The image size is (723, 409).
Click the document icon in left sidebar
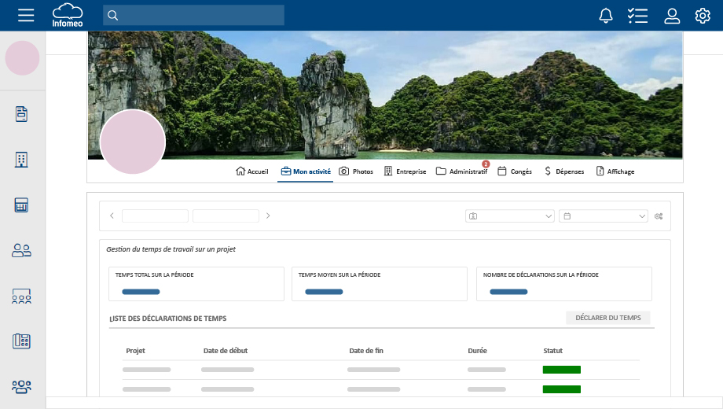pos(22,114)
